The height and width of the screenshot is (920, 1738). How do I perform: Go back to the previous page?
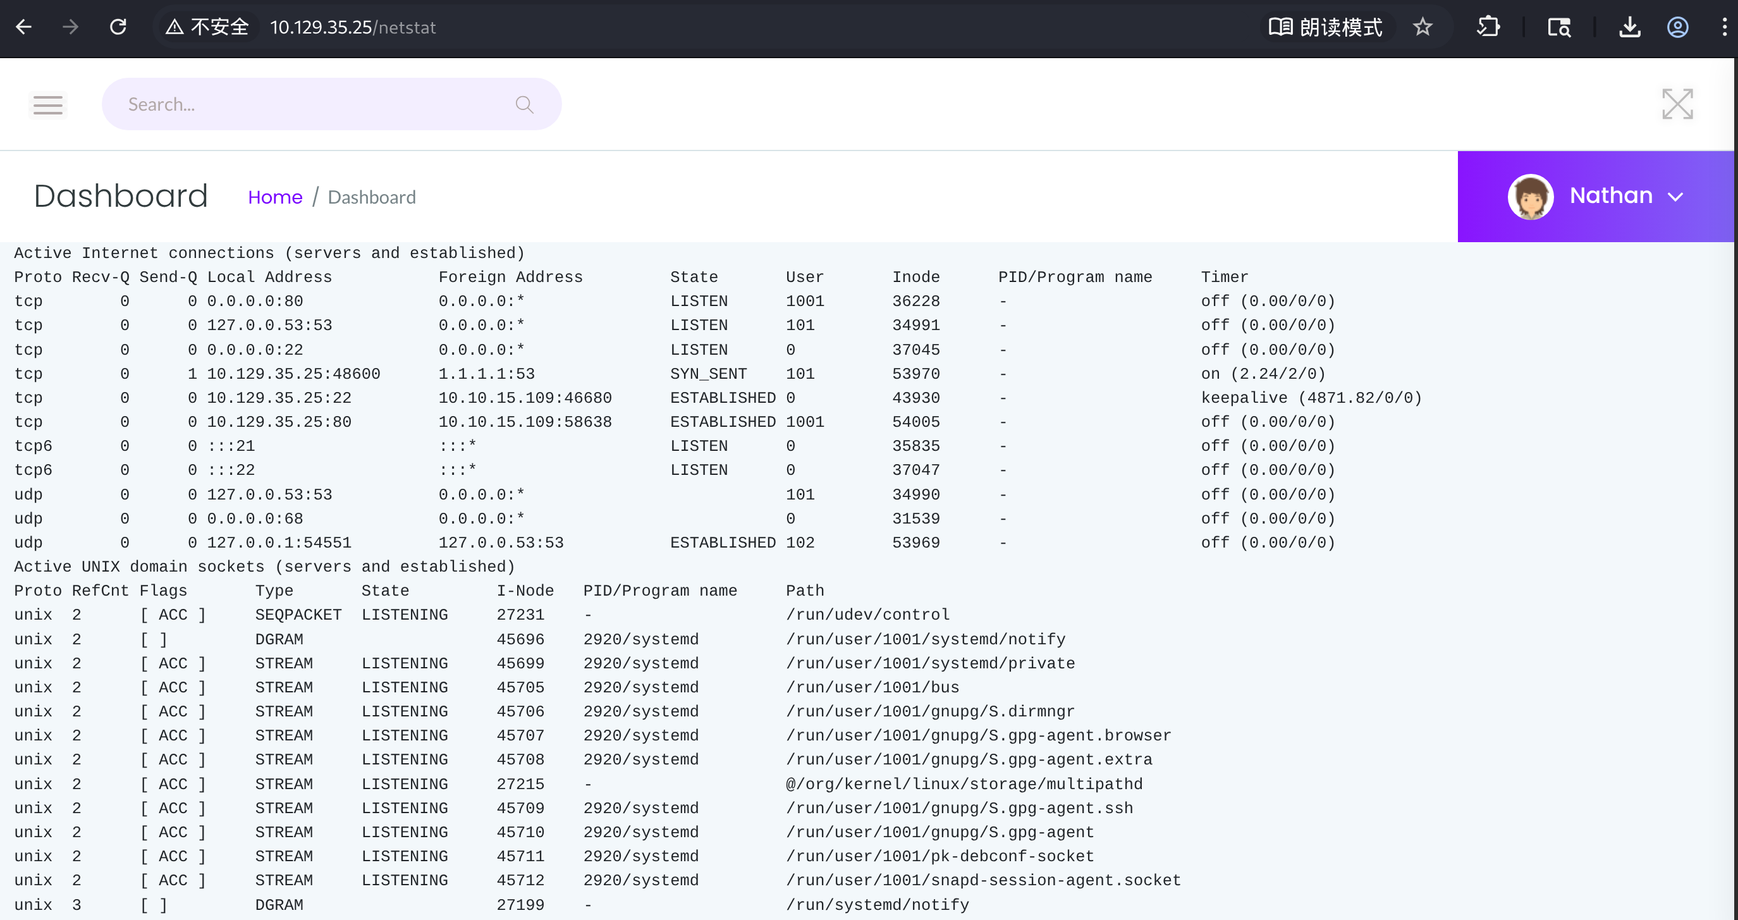[x=23, y=27]
